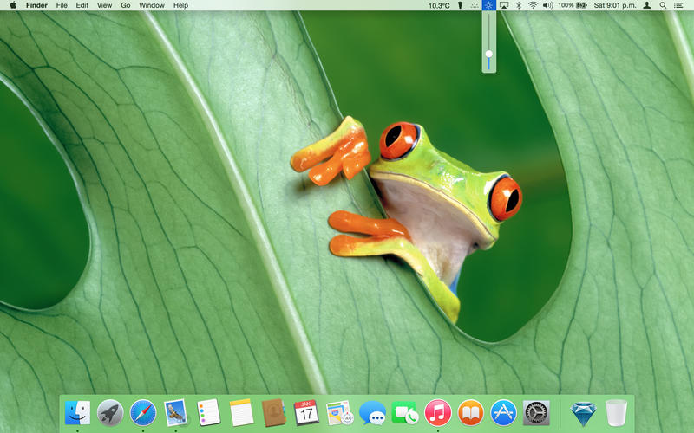Open the Wi-Fi status menu
Viewport: 694px width, 433px height.
point(533,5)
